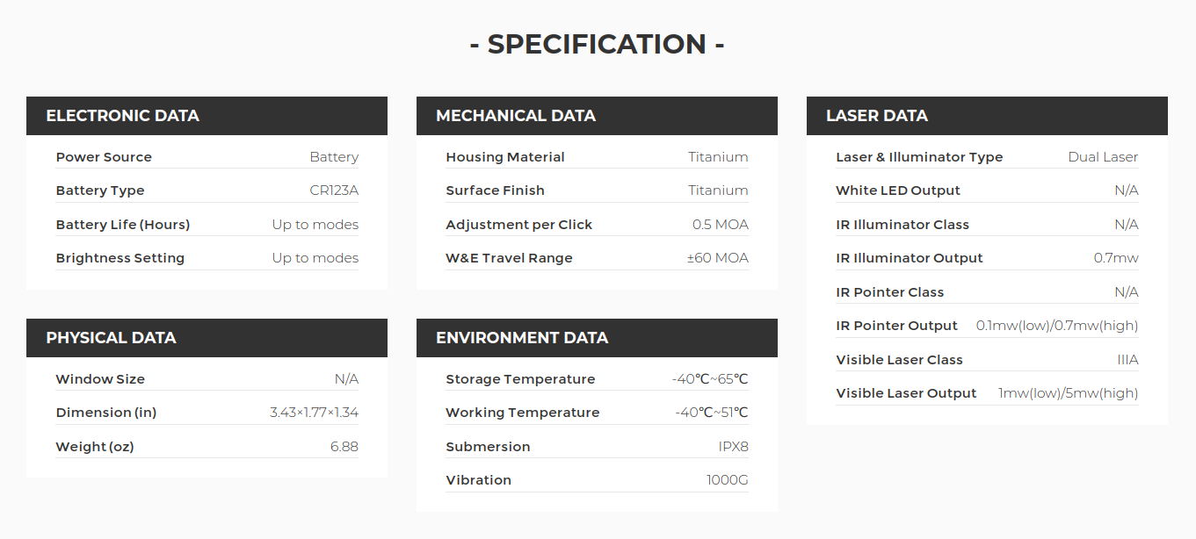The image size is (1196, 539).
Task: Click the ENVIRONMENT DATA section header
Action: (522, 338)
